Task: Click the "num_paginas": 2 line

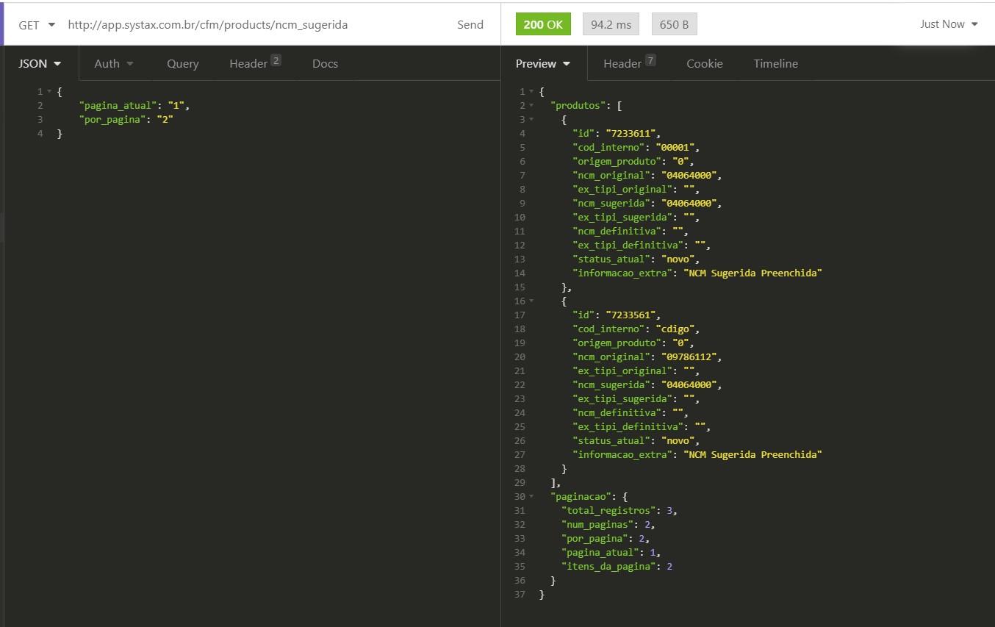Action: tap(608, 525)
